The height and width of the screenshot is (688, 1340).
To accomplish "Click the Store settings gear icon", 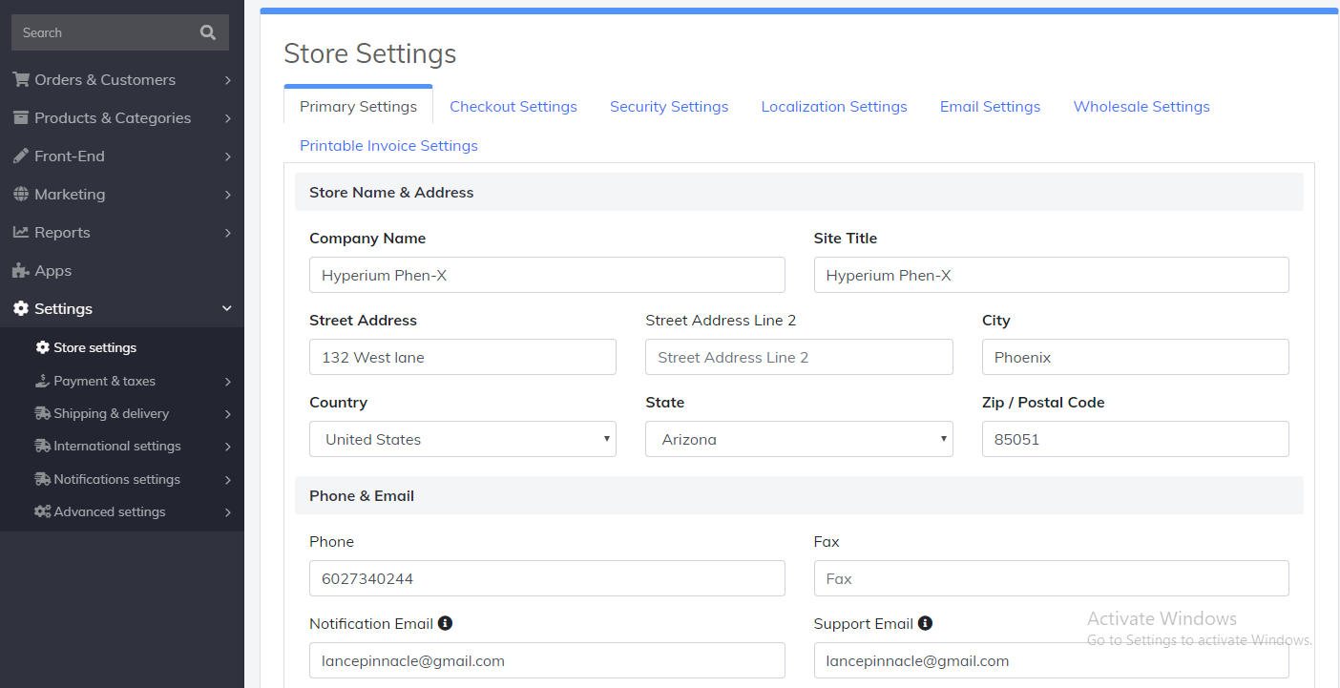I will pyautogui.click(x=42, y=347).
